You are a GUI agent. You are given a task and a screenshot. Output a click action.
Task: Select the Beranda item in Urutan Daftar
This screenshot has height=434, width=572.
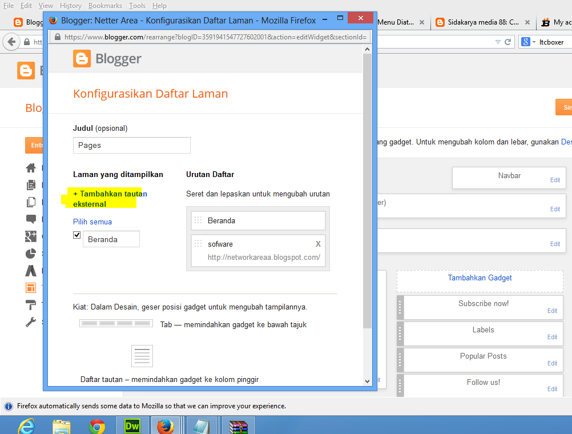258,220
